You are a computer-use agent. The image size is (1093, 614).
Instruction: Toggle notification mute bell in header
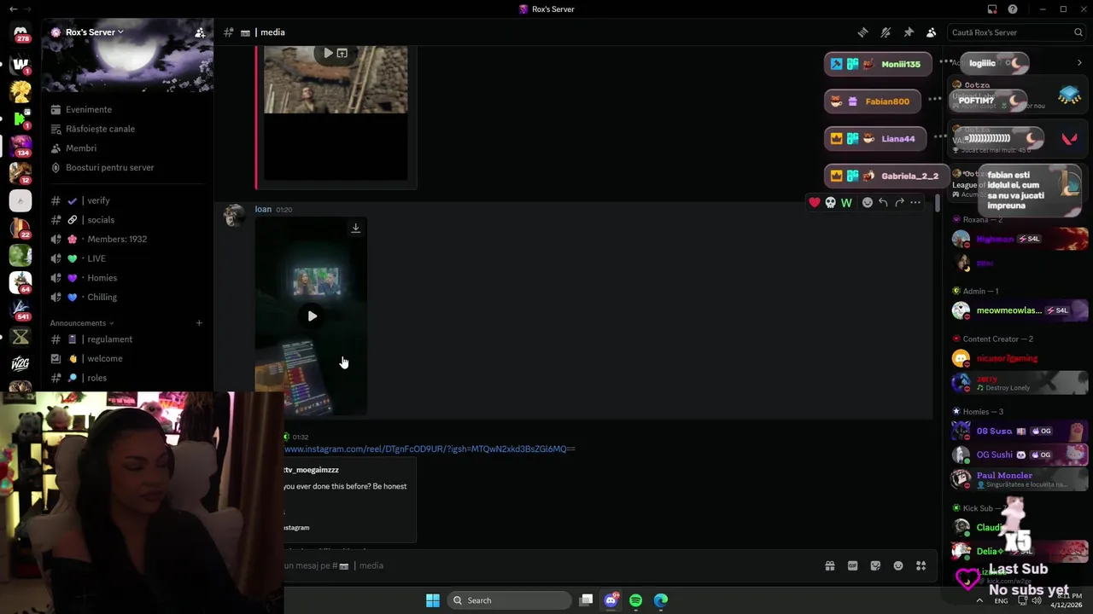click(886, 32)
